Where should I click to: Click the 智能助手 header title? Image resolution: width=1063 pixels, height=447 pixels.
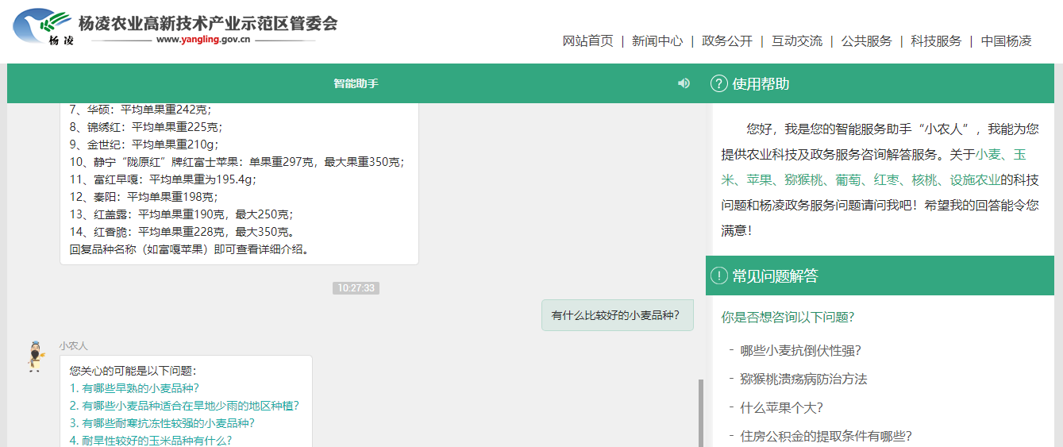coord(356,83)
